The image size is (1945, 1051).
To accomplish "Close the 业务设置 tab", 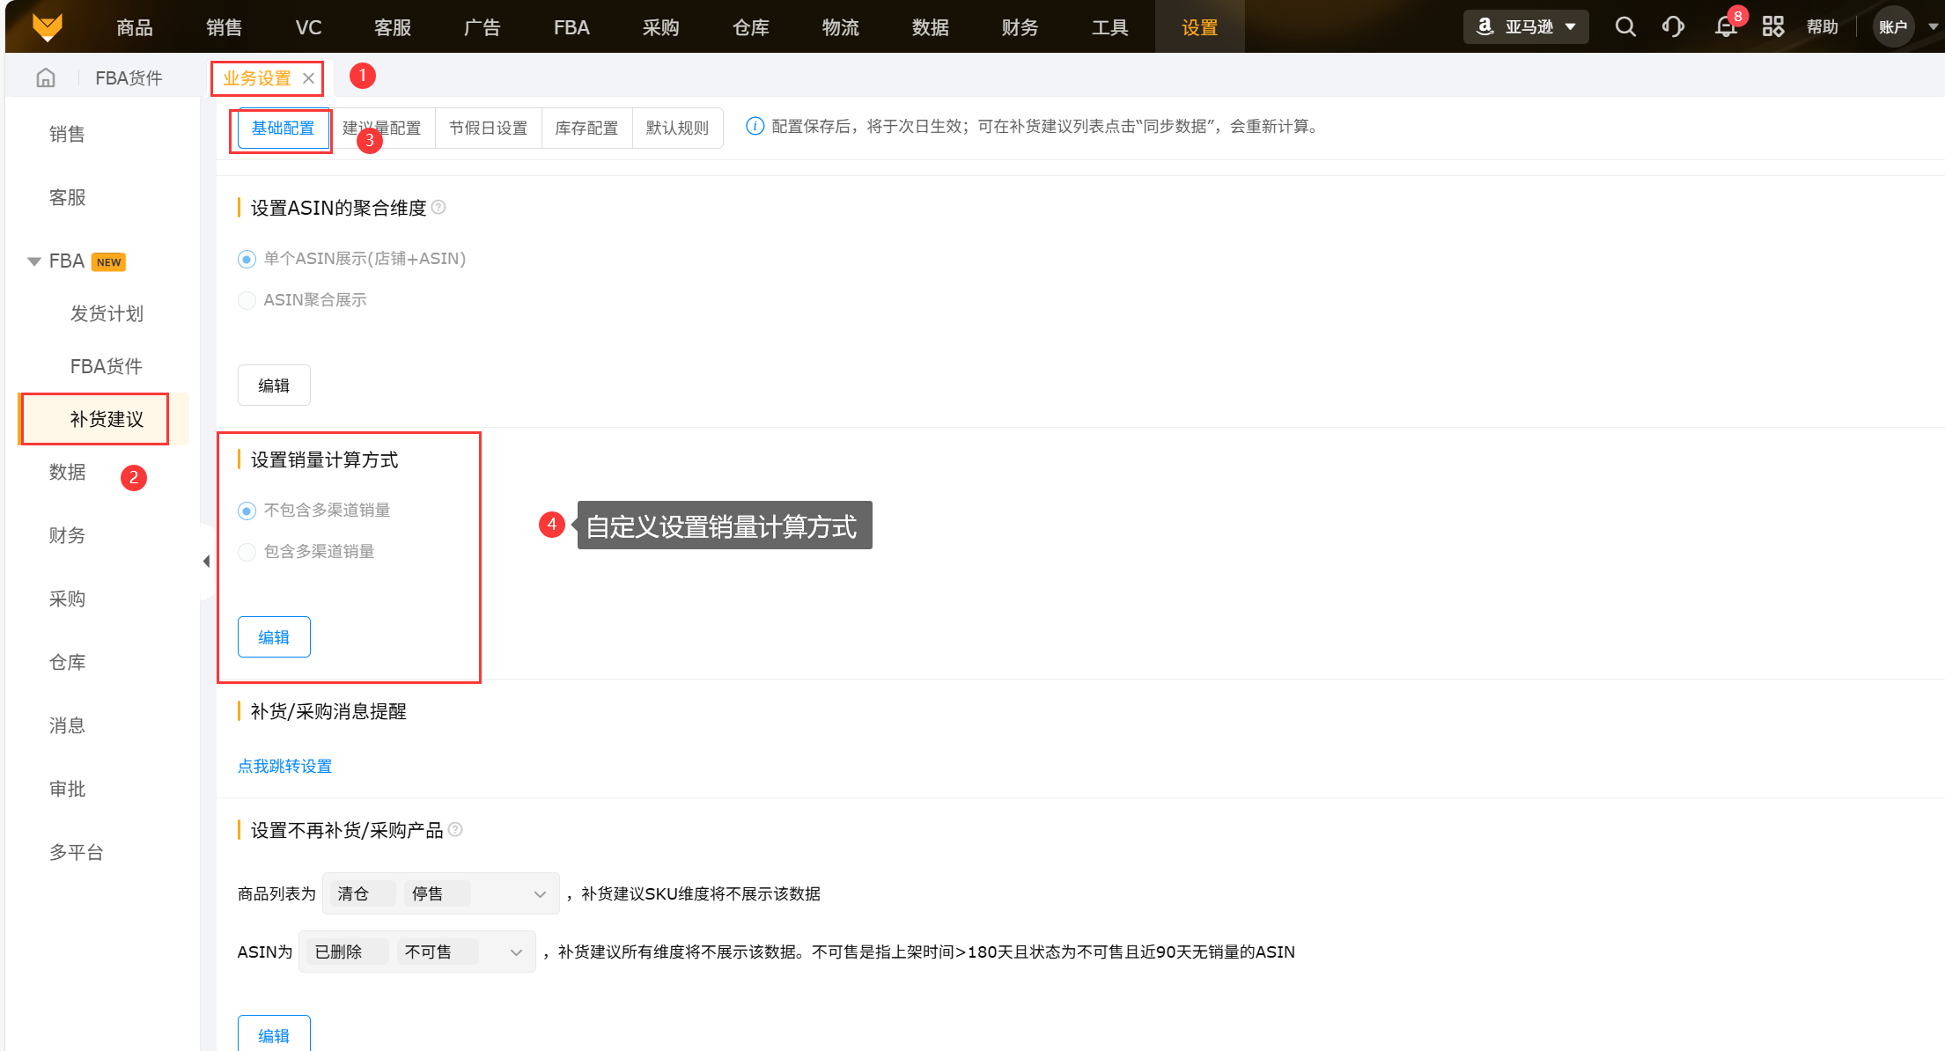I will point(309,78).
